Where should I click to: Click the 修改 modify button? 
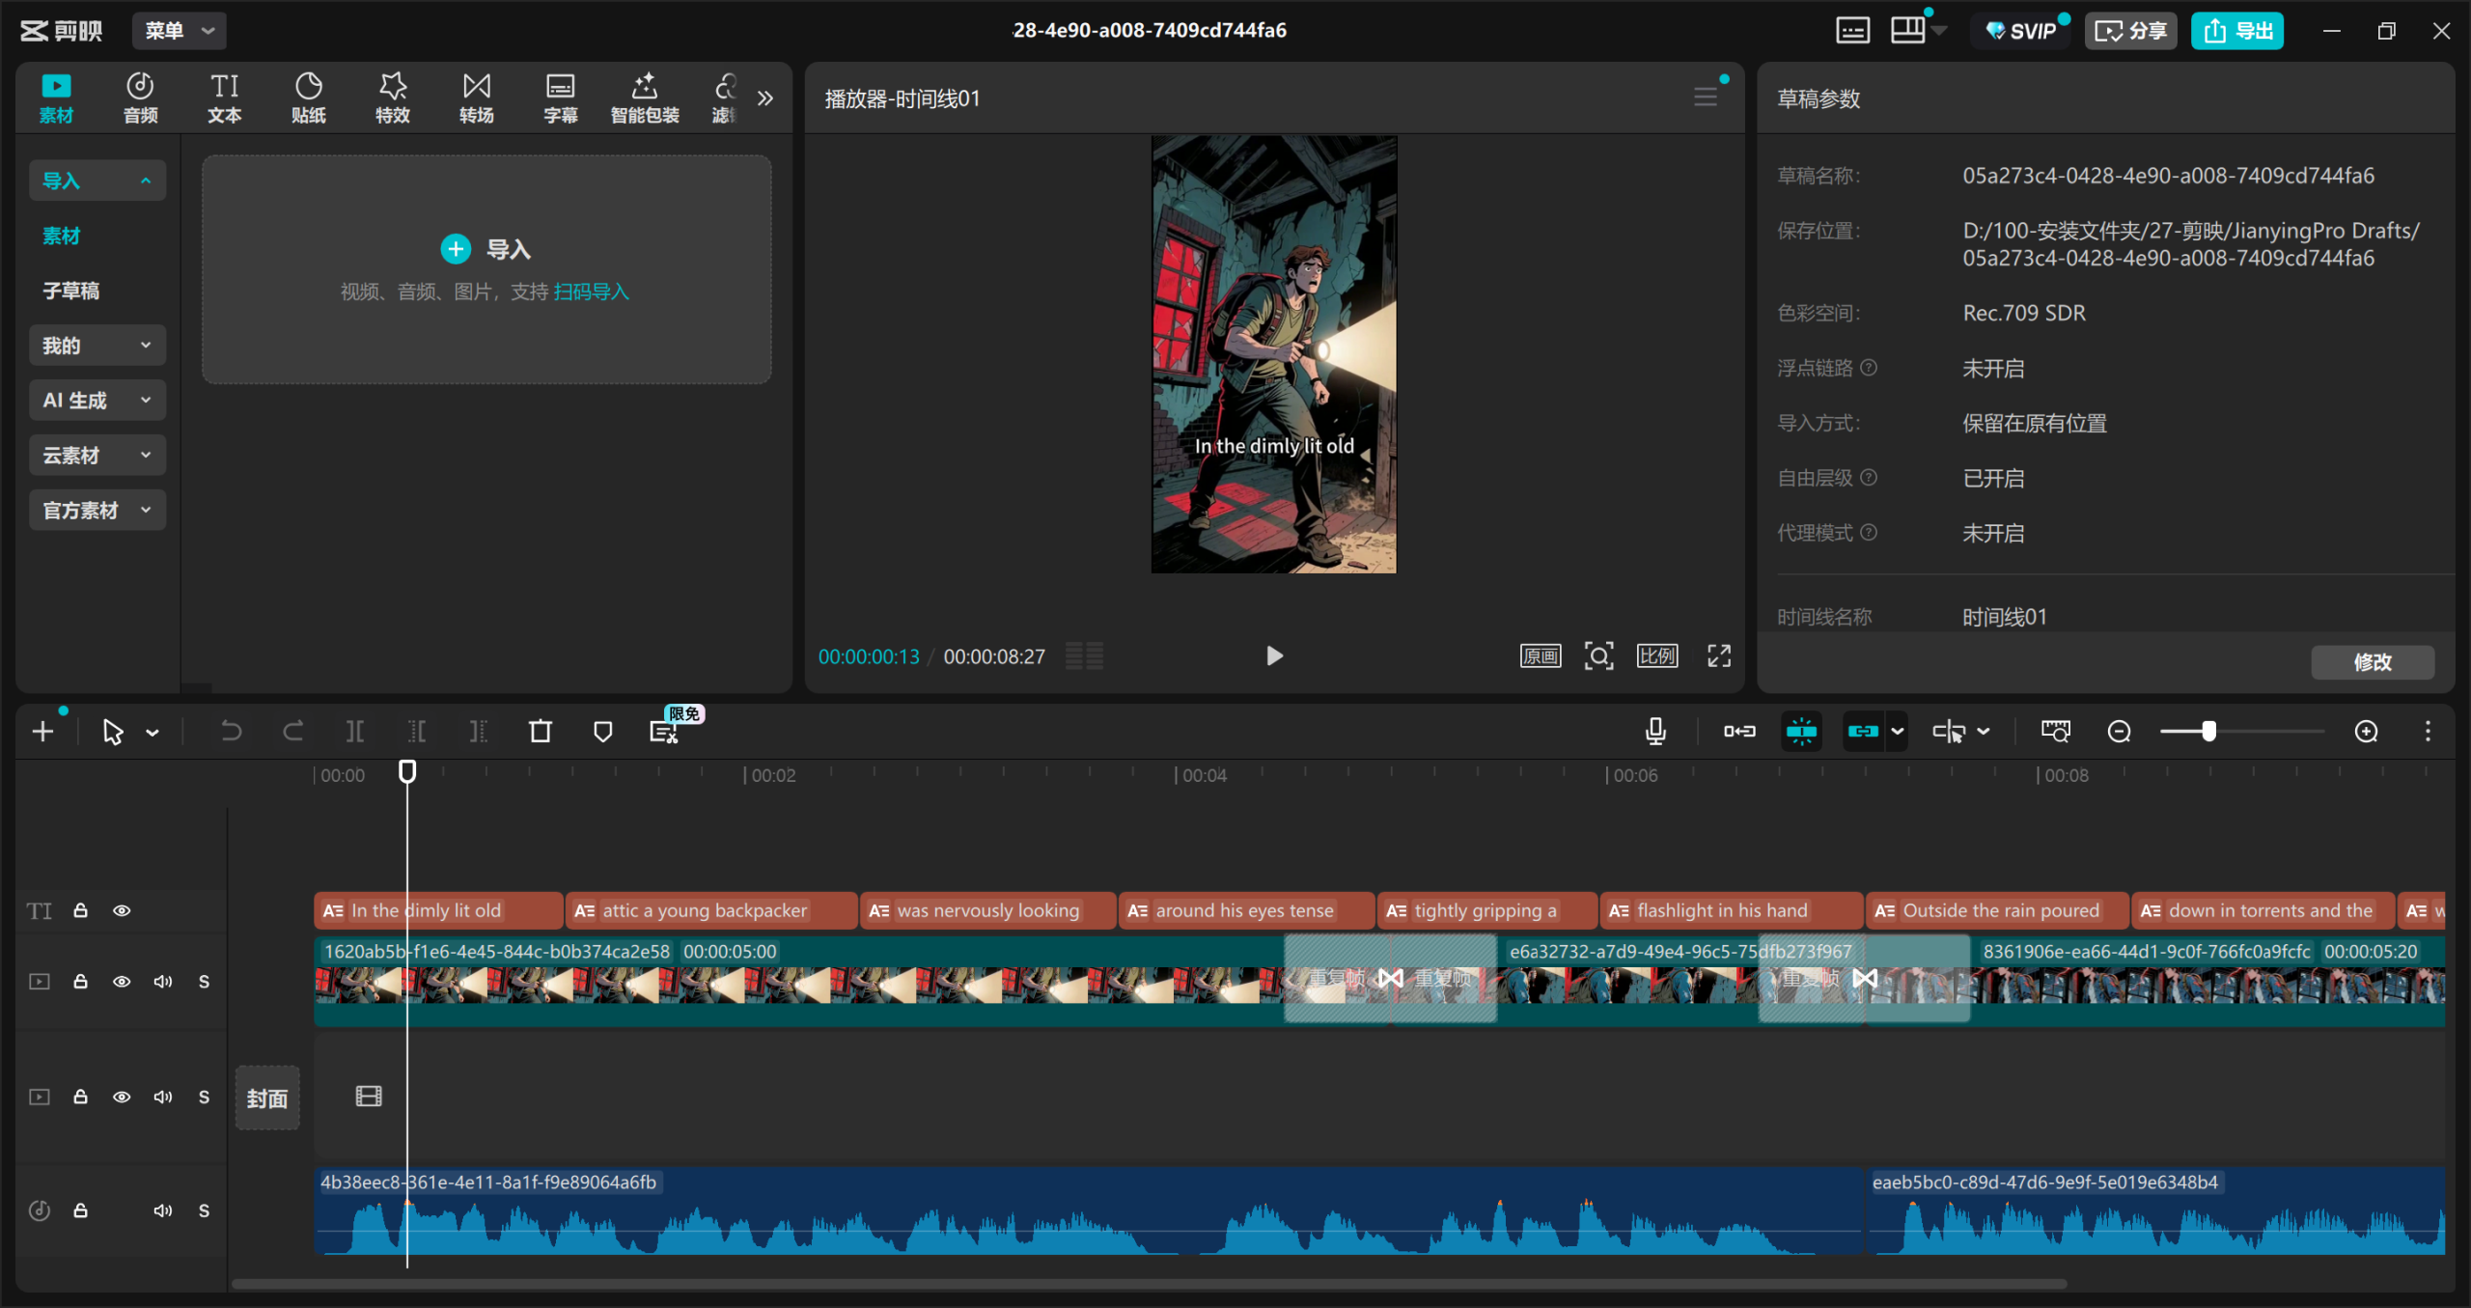(2372, 662)
